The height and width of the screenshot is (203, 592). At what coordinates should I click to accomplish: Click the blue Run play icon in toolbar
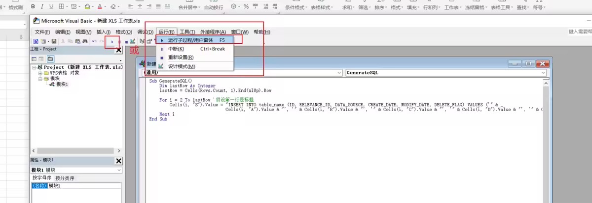112,42
